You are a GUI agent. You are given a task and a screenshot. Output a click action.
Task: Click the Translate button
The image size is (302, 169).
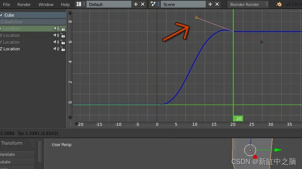tap(17, 154)
